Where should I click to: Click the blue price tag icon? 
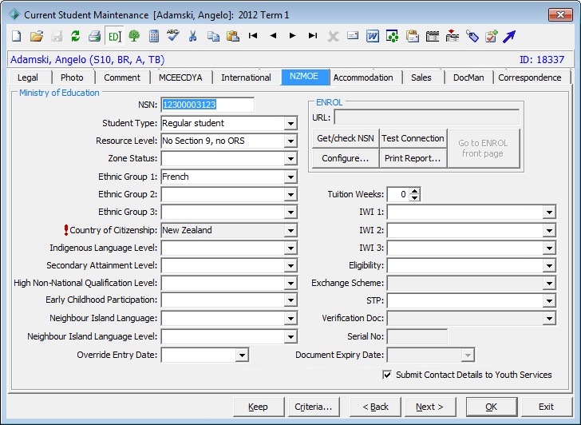tap(472, 36)
